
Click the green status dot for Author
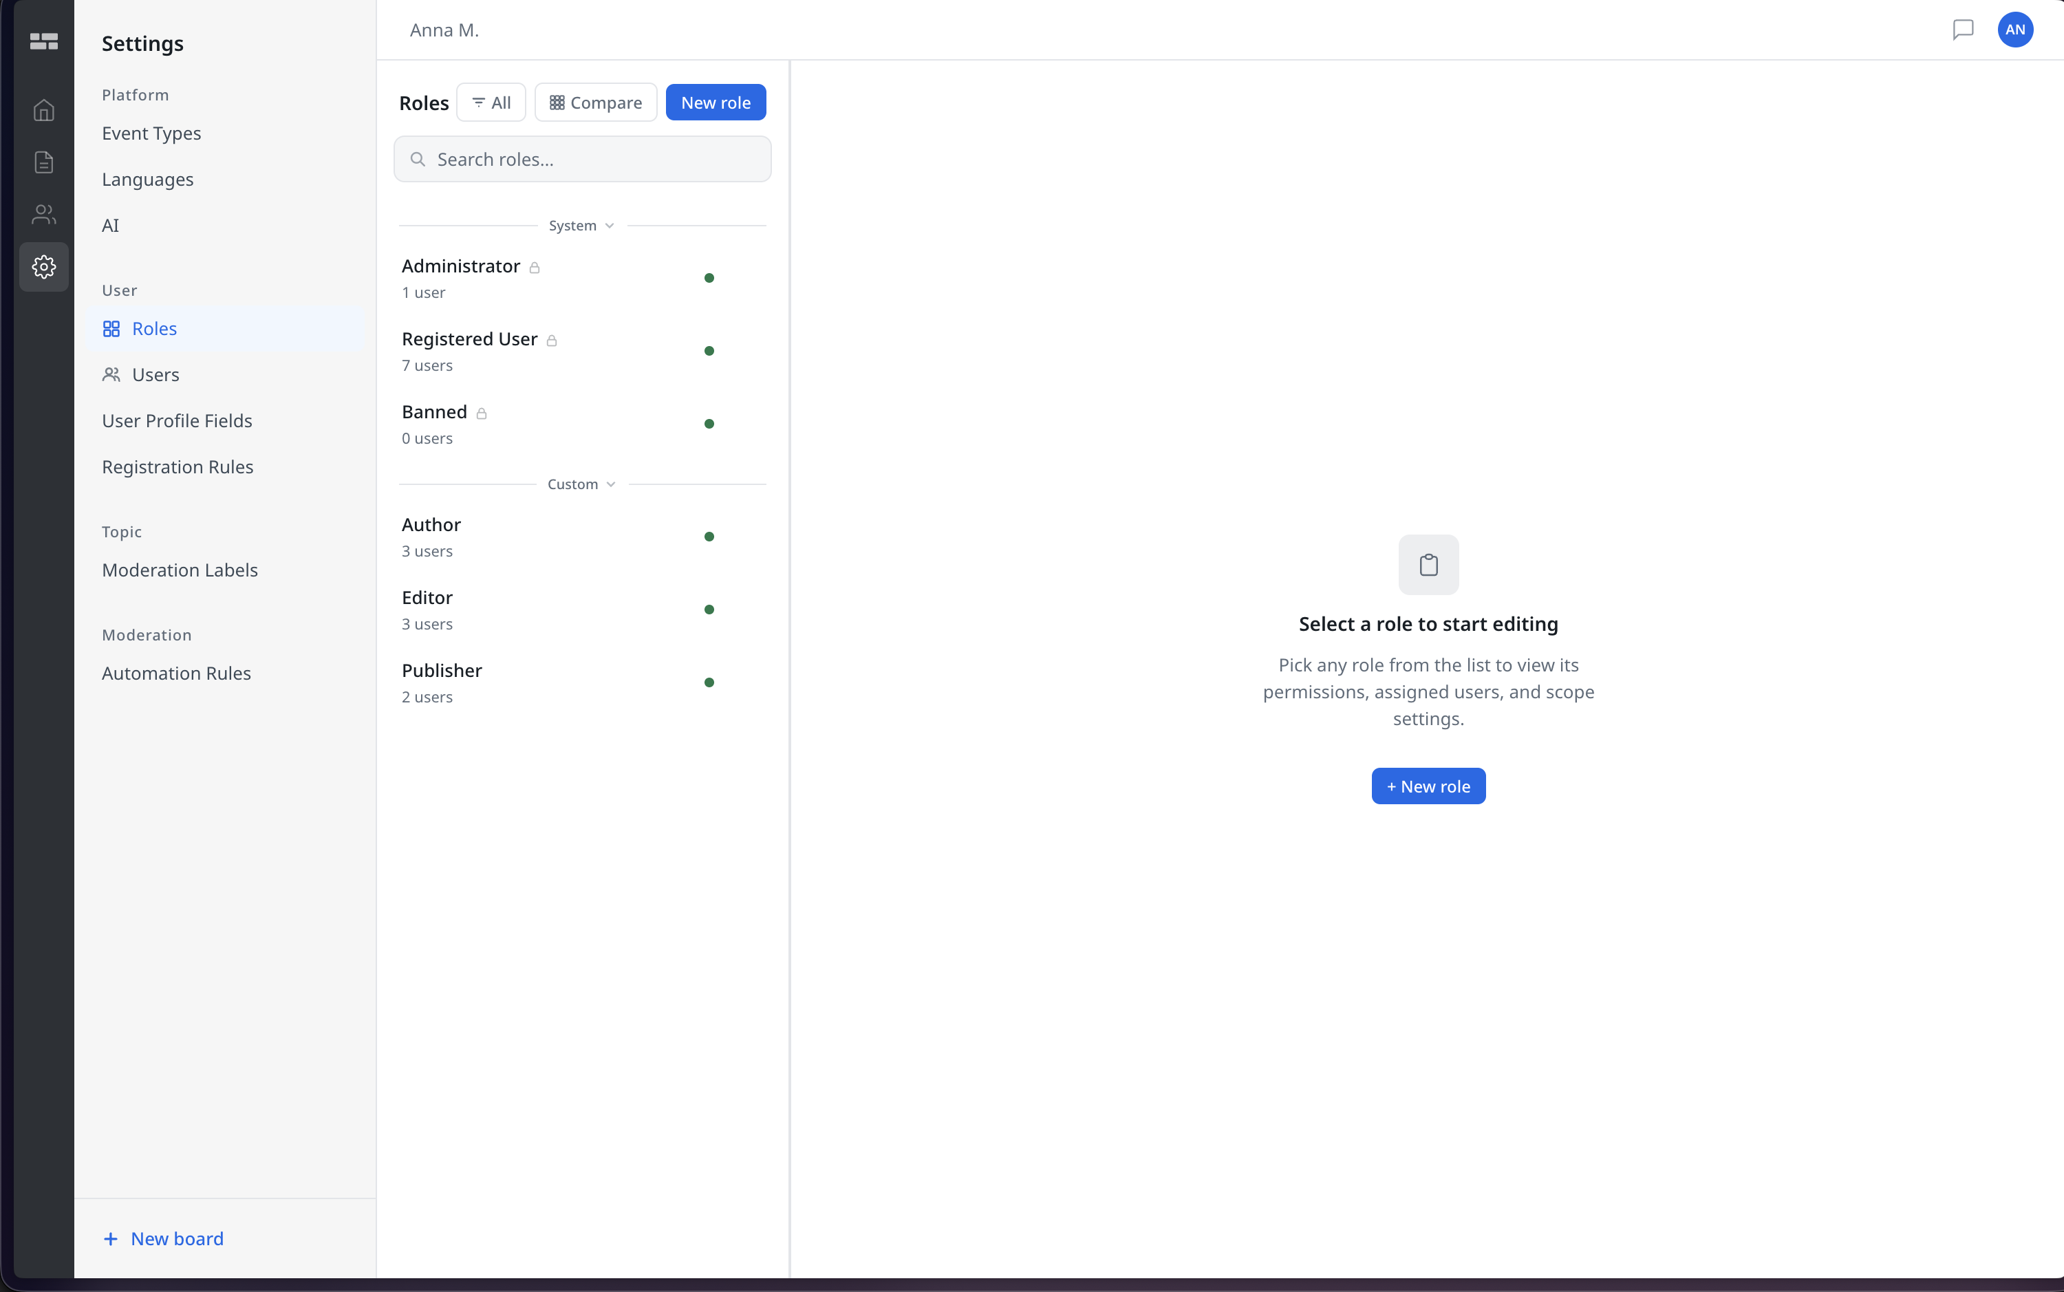coord(709,537)
